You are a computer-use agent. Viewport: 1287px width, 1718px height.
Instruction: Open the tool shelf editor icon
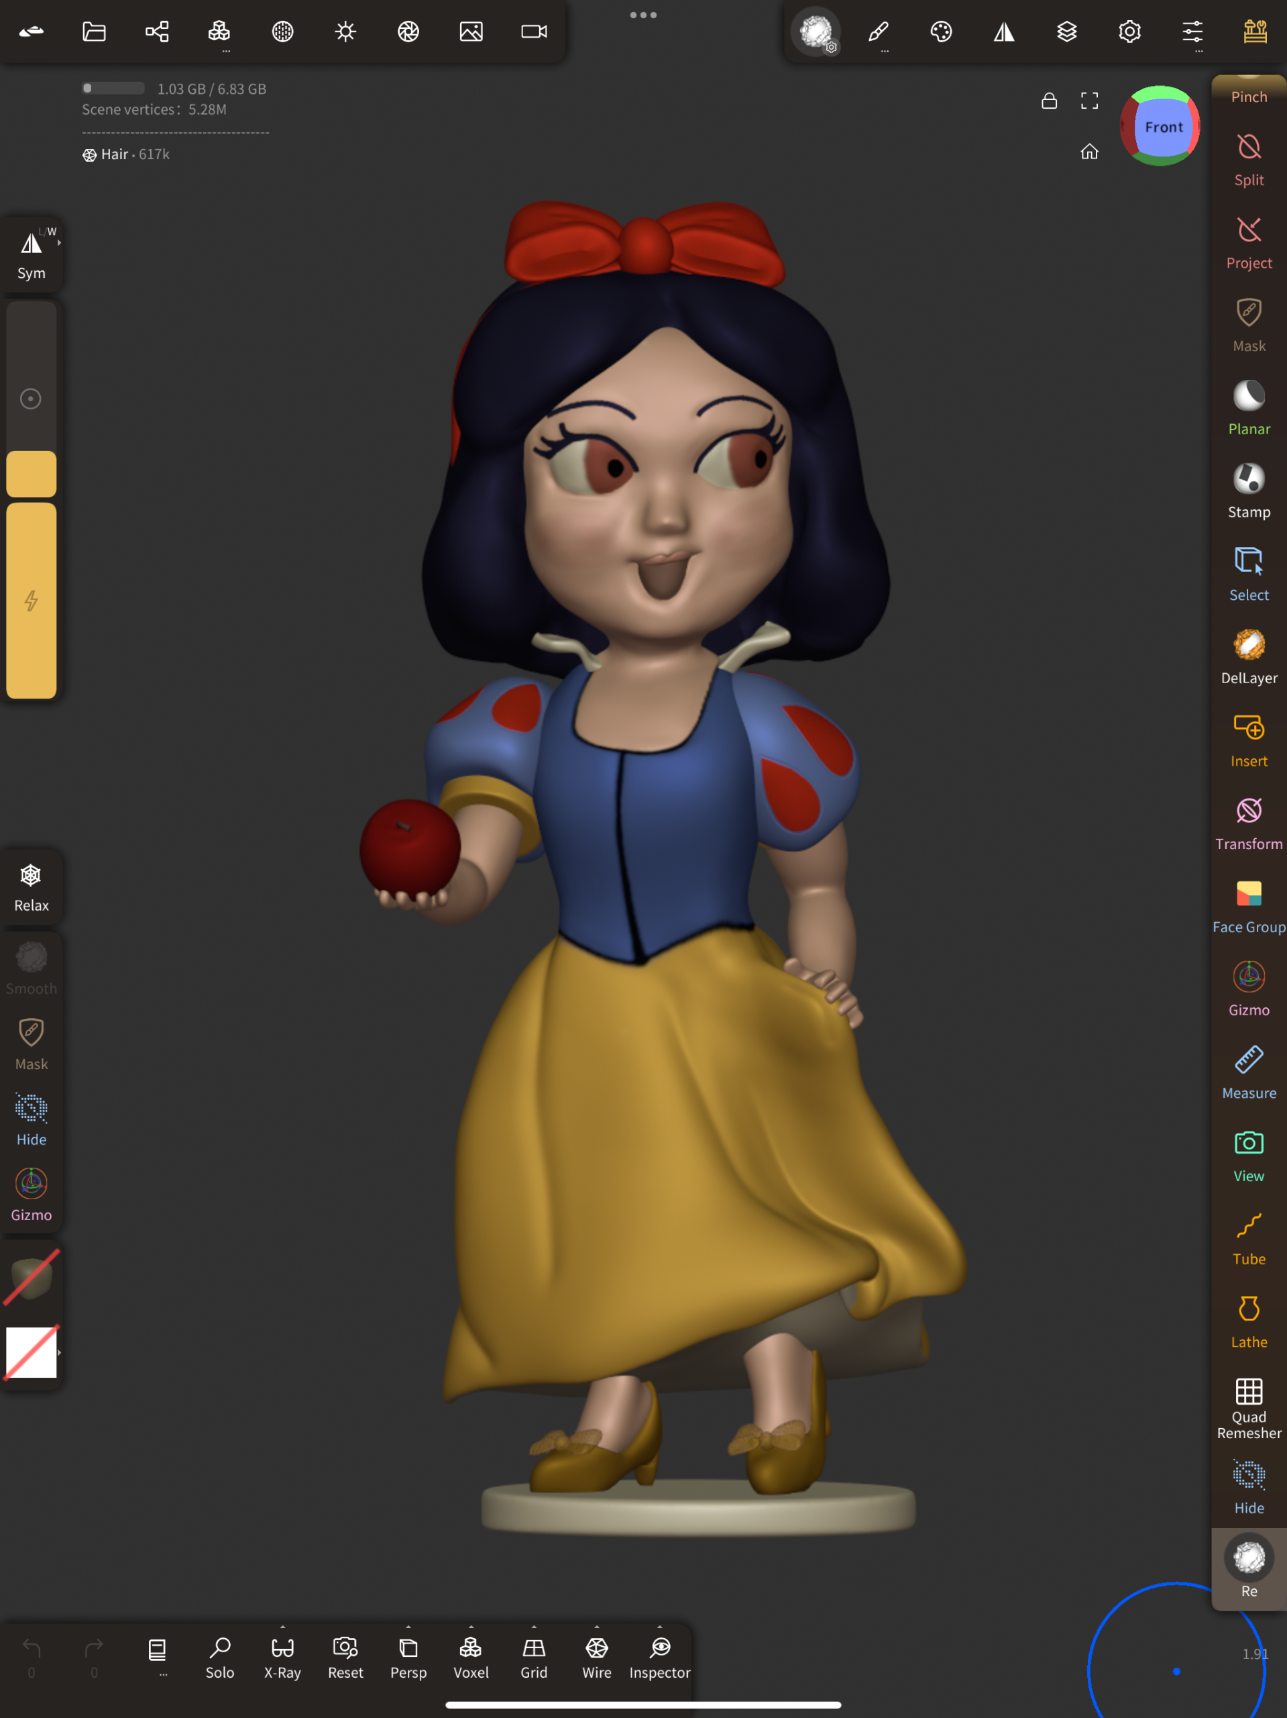coord(1255,32)
